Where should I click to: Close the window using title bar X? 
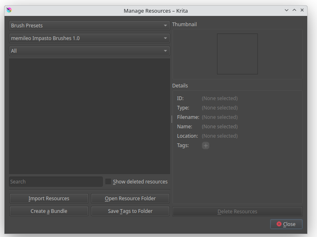pyautogui.click(x=302, y=11)
